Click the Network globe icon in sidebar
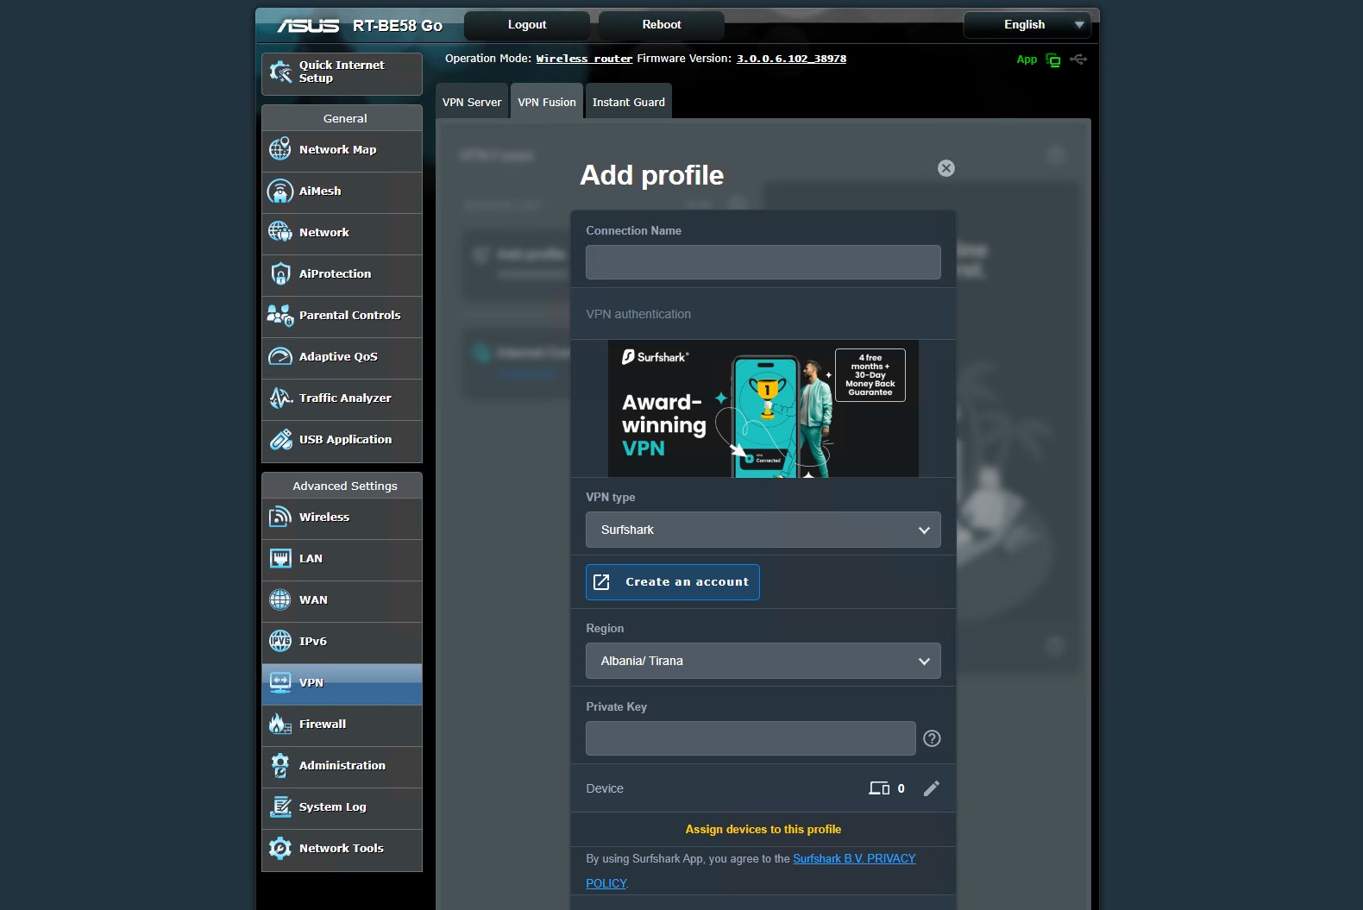 point(280,232)
